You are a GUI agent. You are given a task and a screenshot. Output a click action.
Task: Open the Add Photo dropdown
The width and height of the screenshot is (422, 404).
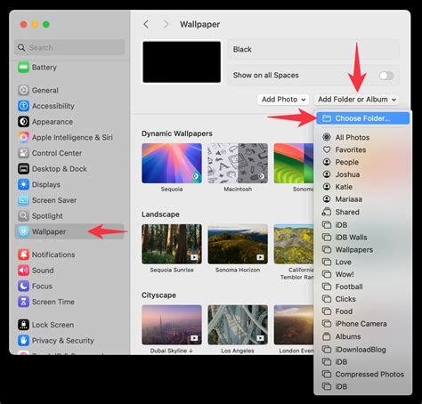283,100
